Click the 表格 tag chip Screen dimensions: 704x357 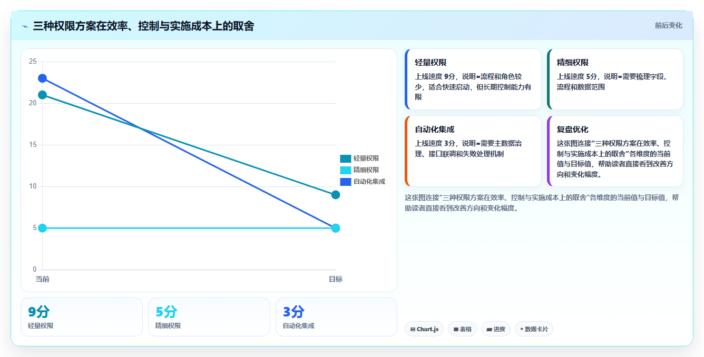[x=462, y=329]
